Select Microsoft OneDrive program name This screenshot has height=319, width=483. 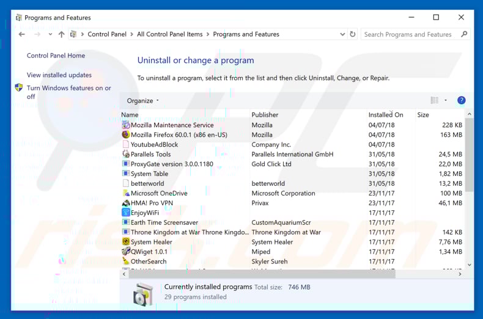tap(159, 193)
